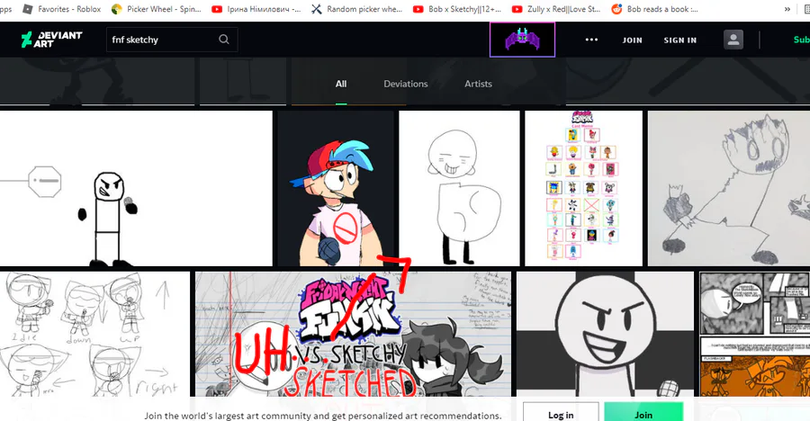Switch to the Artists tab
The width and height of the screenshot is (810, 421).
click(478, 84)
